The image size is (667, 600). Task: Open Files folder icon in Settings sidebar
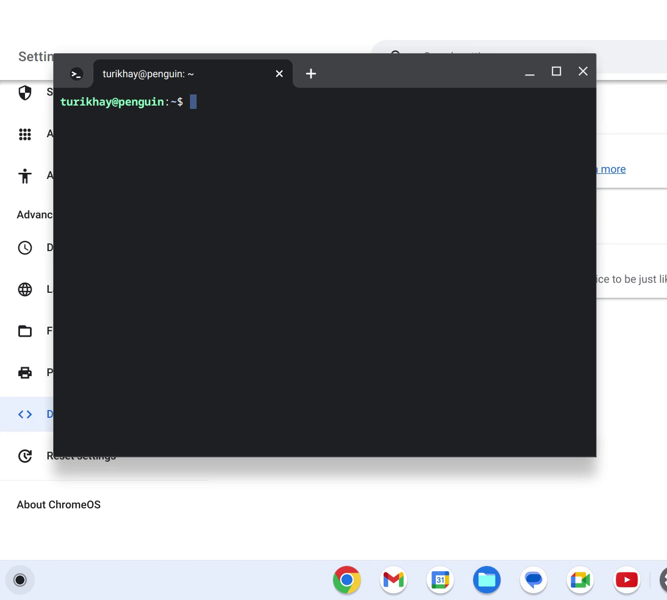[25, 331]
